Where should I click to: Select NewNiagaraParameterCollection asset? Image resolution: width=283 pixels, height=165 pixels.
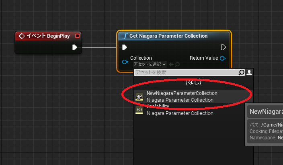coord(193,97)
